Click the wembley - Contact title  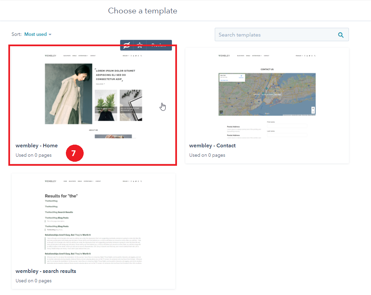click(212, 146)
